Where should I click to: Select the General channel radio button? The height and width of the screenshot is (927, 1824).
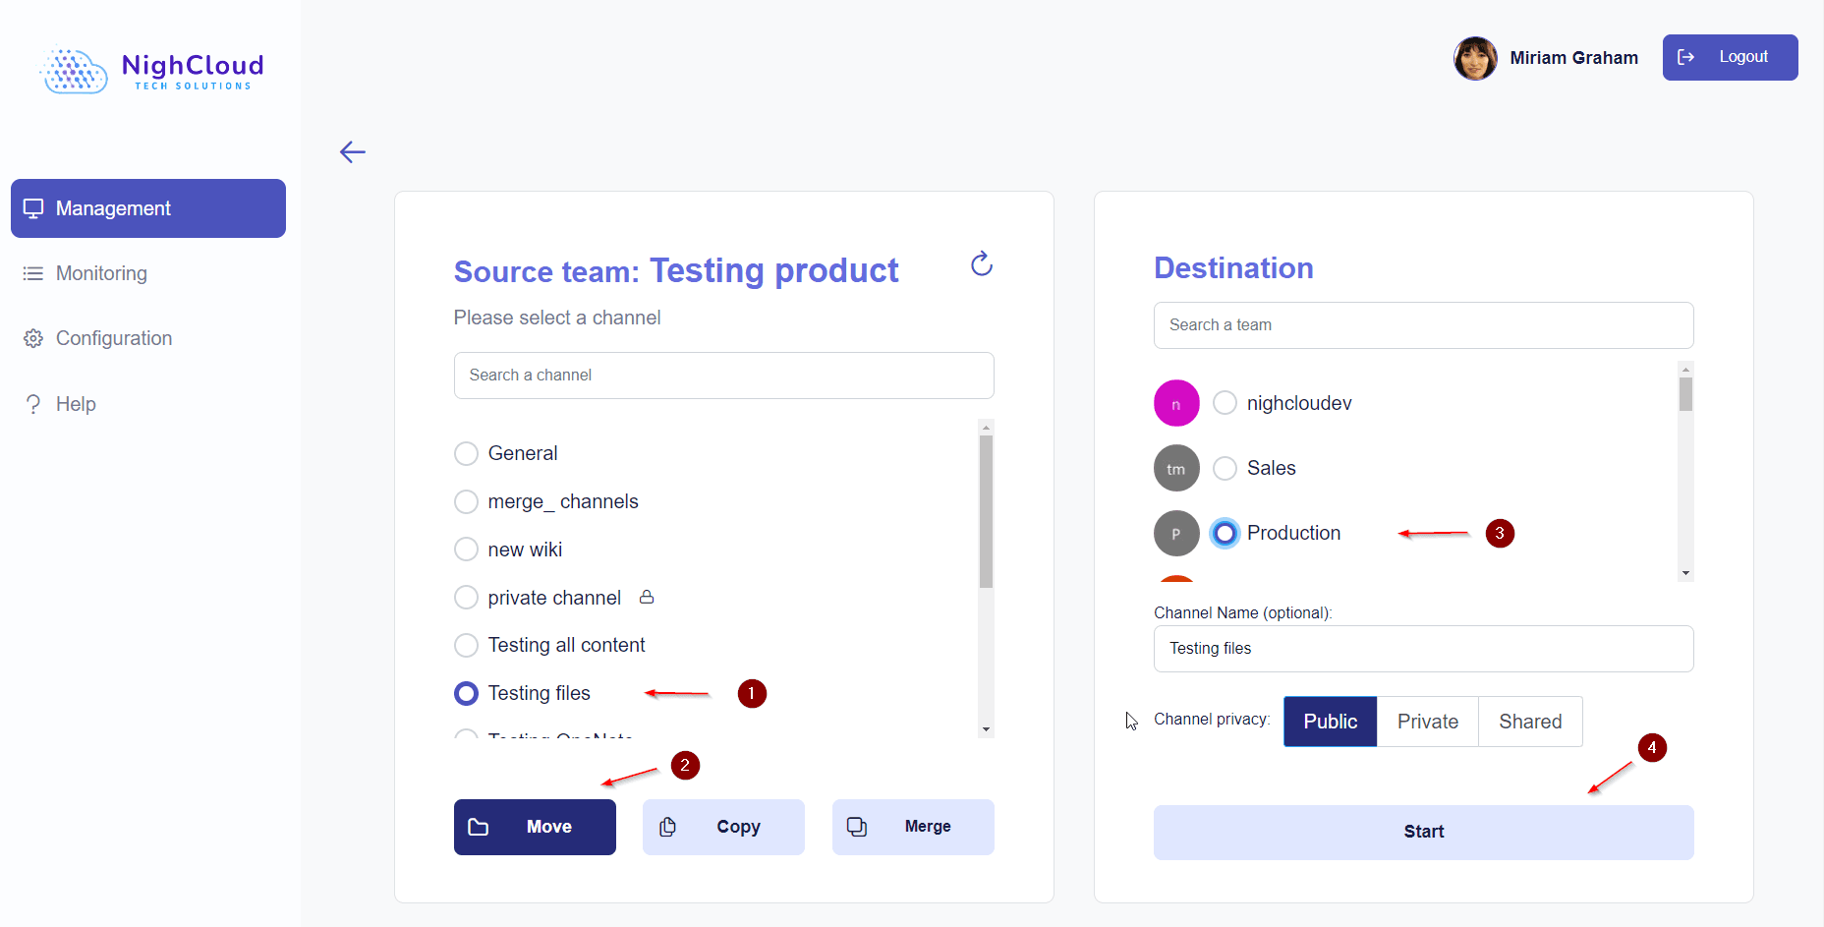pos(467,453)
